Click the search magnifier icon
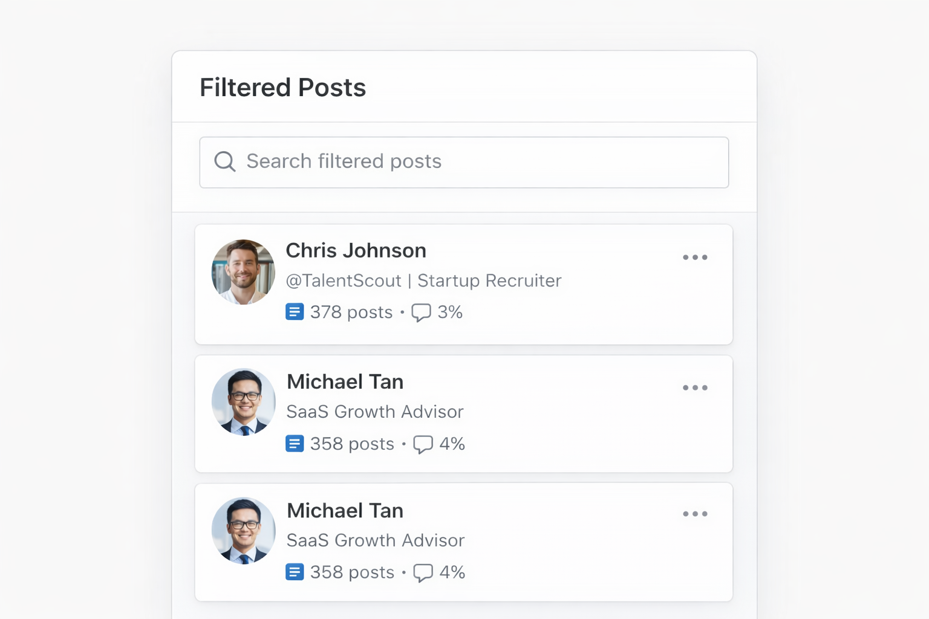The height and width of the screenshot is (619, 929). coord(224,161)
